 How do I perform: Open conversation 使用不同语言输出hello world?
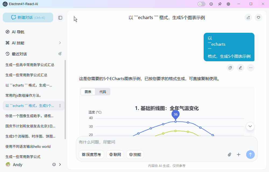[x=28, y=147]
